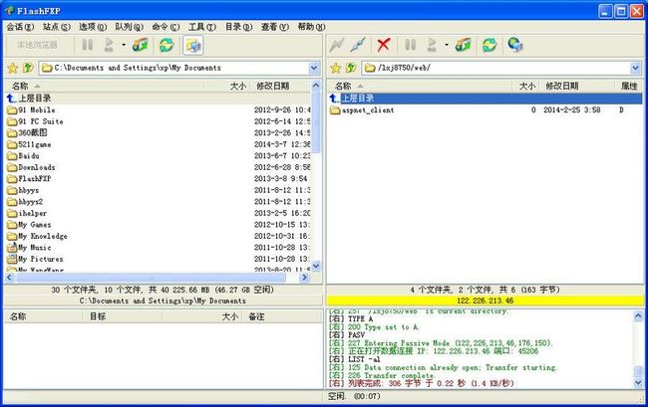Click the queue 目标 column header
The height and width of the screenshot is (407, 648).
click(x=123, y=316)
